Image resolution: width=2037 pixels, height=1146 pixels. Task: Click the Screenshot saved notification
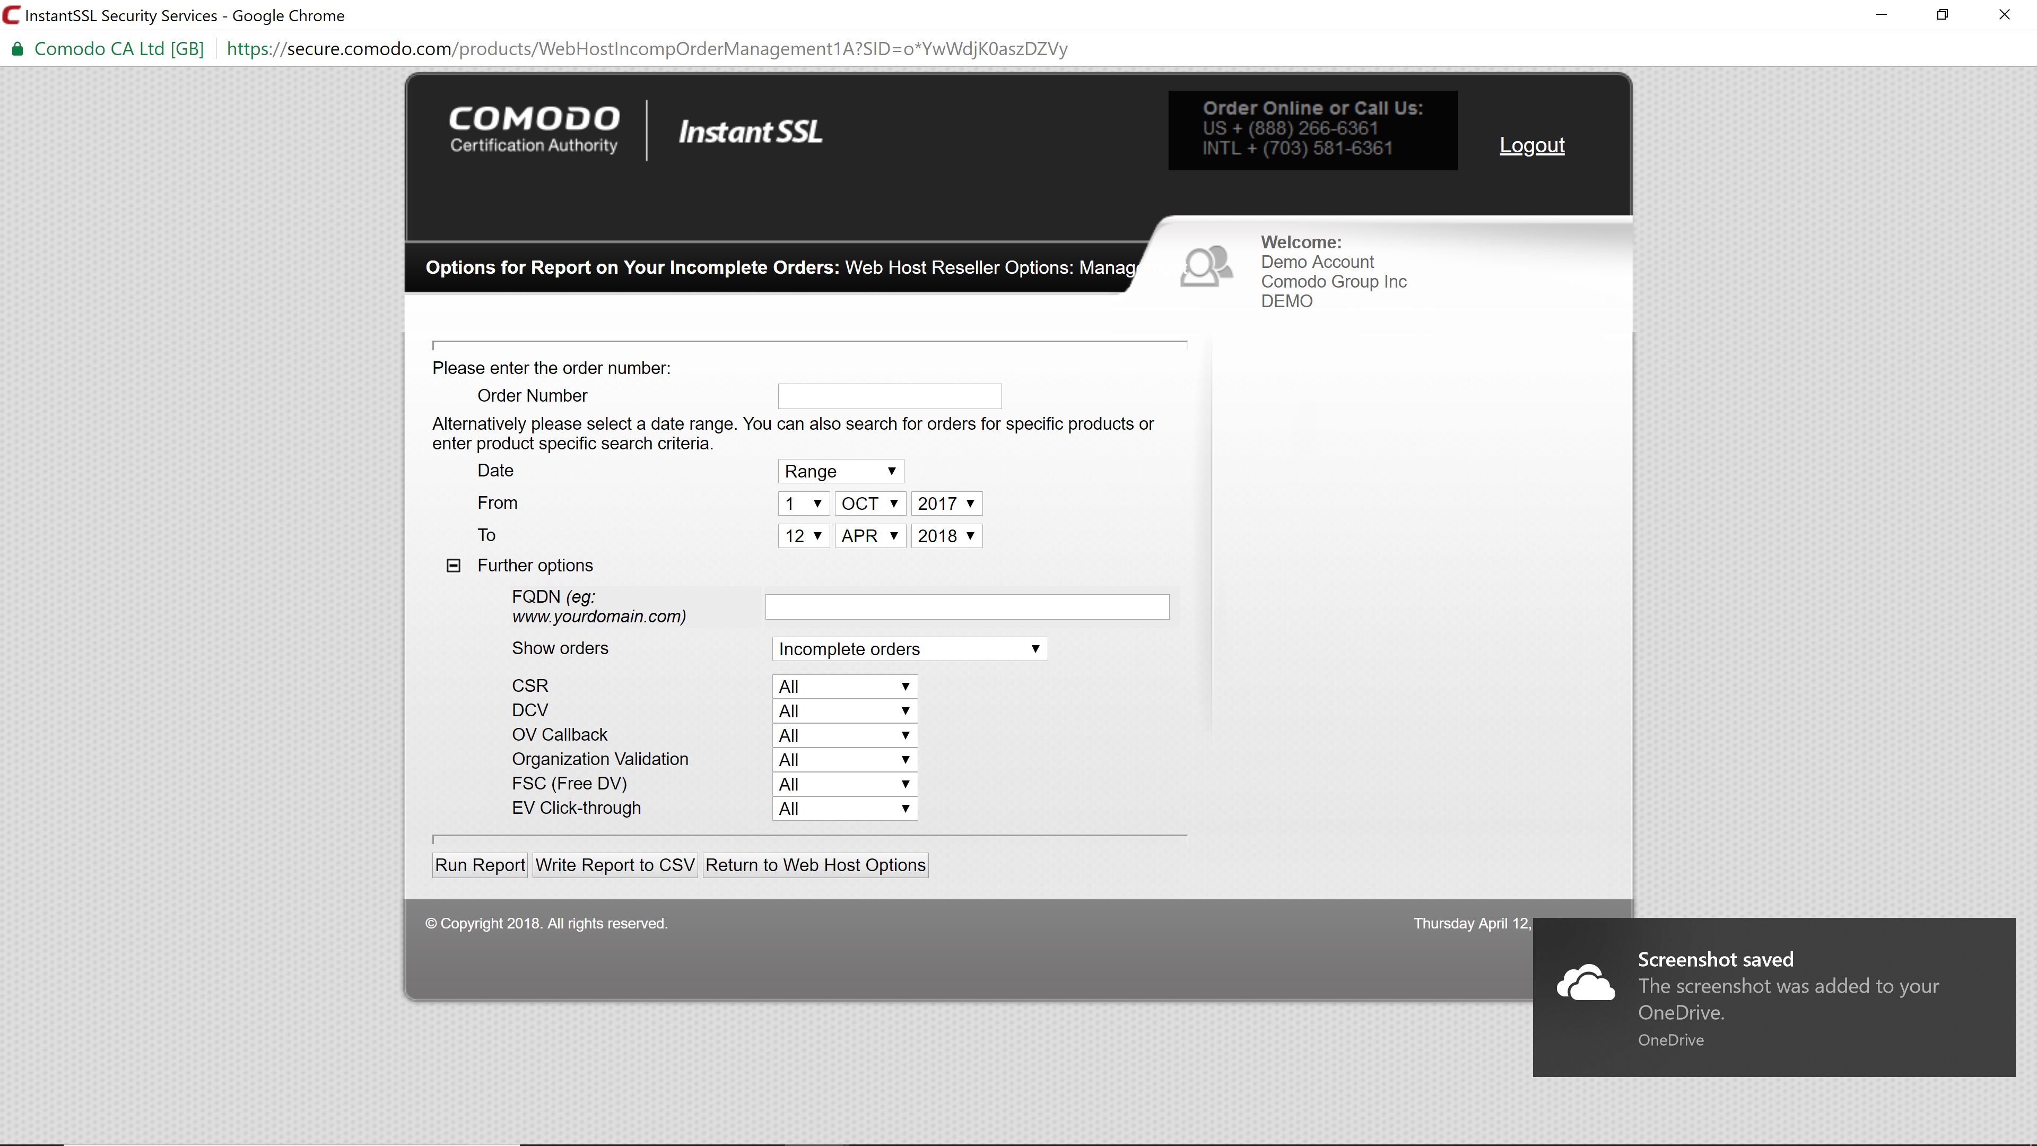pyautogui.click(x=1774, y=997)
